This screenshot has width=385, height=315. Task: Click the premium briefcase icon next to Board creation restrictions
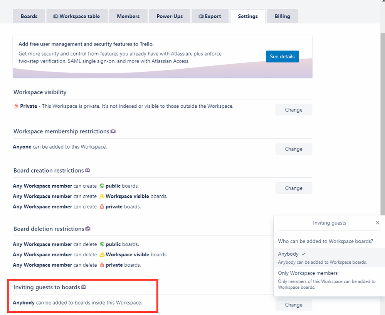coord(87,170)
